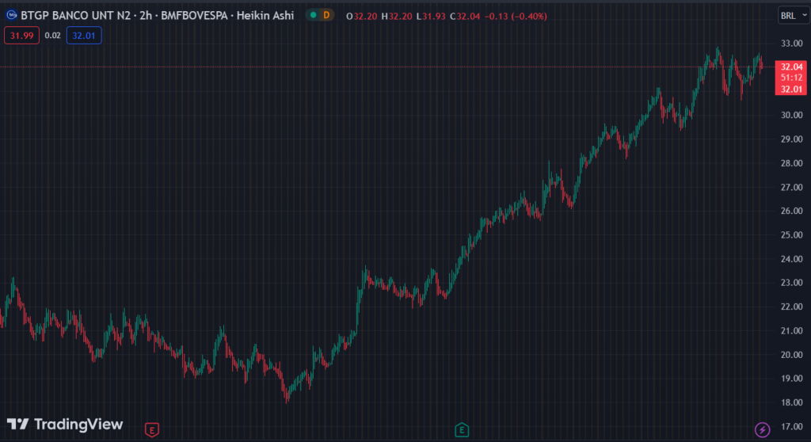Click the 33.00 price axis label
Screen dimensions: 811x442
coord(791,44)
